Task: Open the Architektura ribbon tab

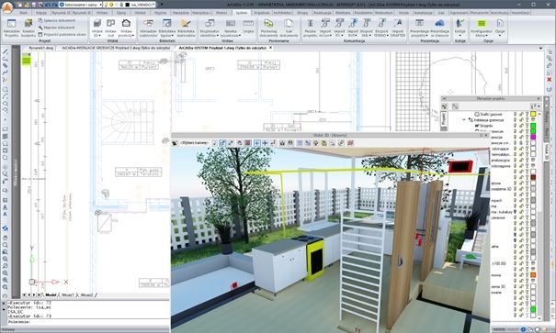Action: tap(283, 13)
